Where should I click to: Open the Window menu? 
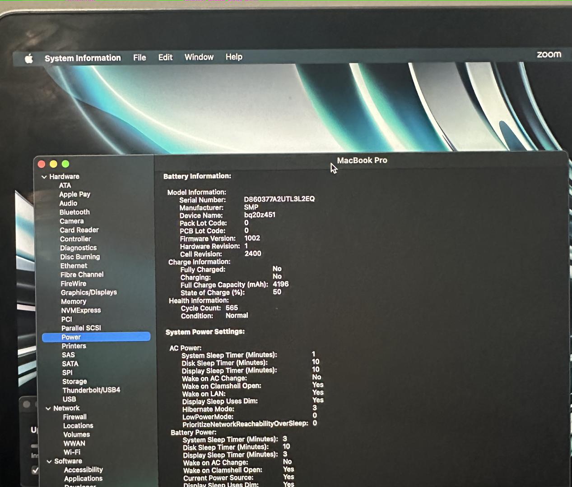click(x=199, y=57)
